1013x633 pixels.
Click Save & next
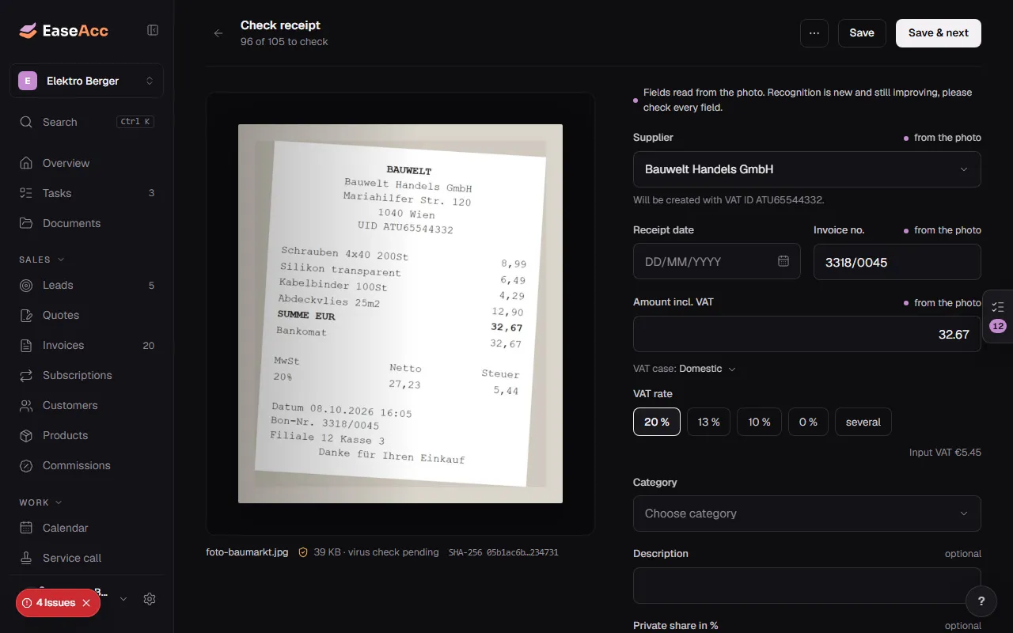pos(939,33)
